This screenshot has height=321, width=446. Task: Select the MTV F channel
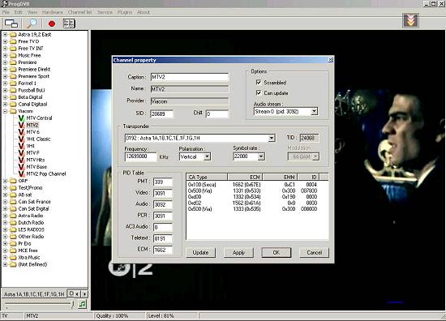click(x=32, y=153)
